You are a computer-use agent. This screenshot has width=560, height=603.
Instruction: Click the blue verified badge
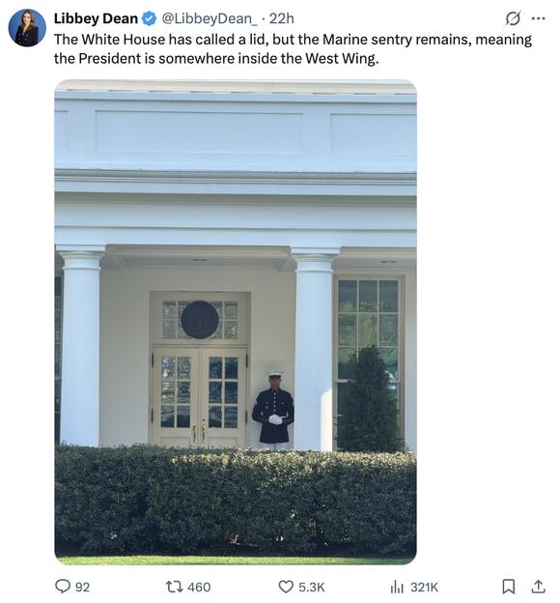pos(149,18)
